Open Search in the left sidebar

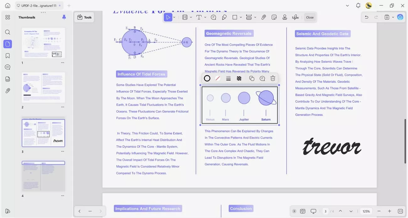point(8,32)
